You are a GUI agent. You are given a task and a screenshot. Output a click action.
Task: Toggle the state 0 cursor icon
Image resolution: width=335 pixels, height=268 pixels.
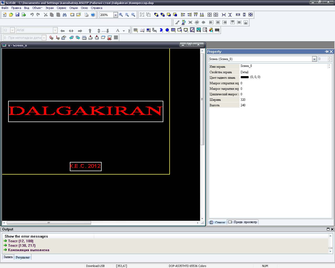point(51,38)
